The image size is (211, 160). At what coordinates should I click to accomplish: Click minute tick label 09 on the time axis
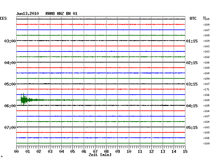click(x=118, y=152)
